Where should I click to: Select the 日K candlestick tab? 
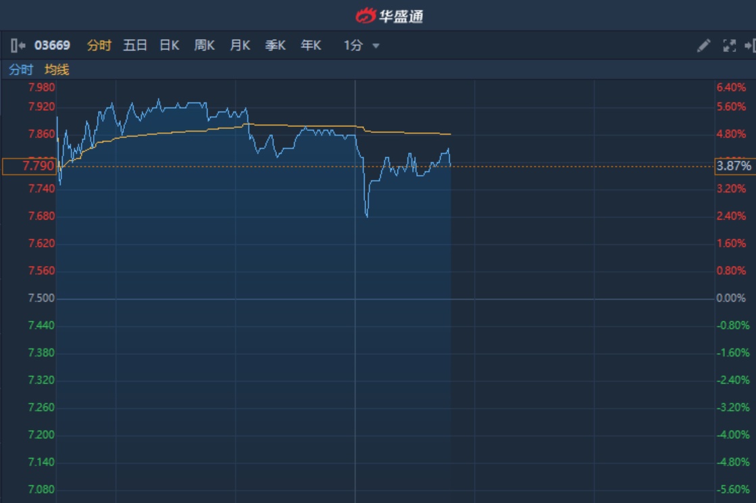(169, 46)
